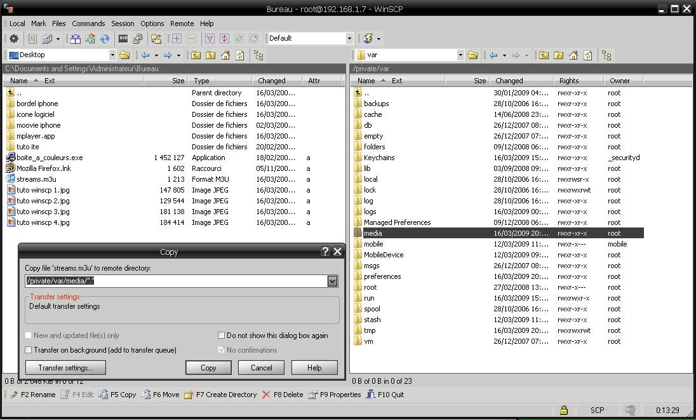
Task: Click the Synchronize directories icon
Action: pos(74,39)
